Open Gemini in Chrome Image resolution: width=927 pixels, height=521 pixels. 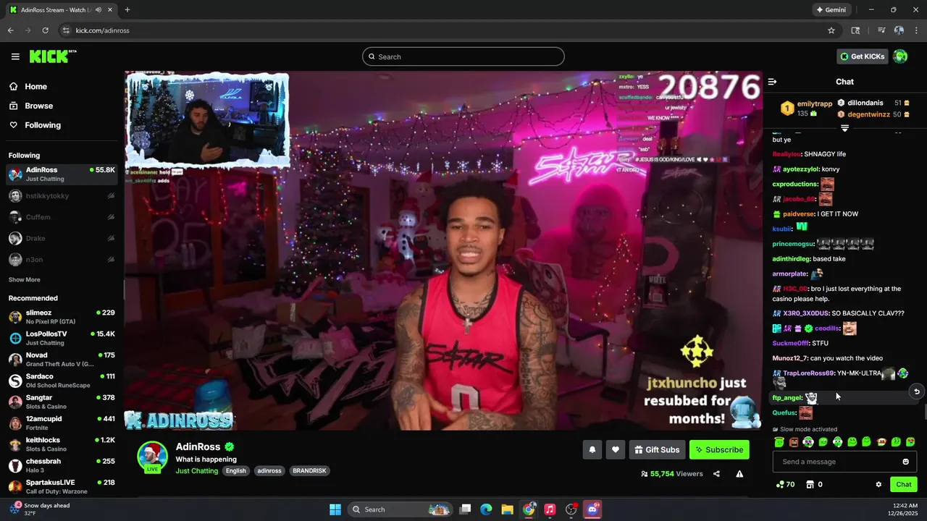[831, 9]
